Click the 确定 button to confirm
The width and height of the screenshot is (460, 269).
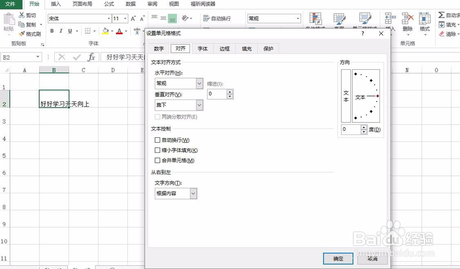click(x=338, y=258)
